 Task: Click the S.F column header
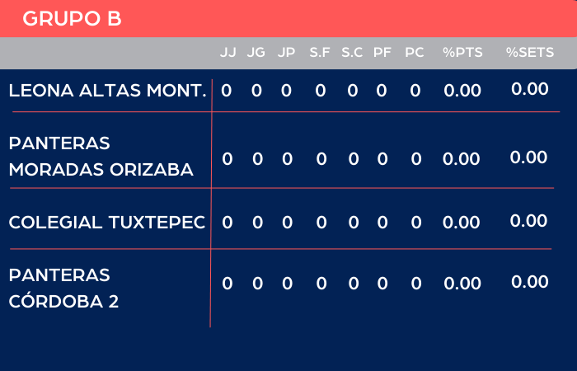(x=320, y=53)
